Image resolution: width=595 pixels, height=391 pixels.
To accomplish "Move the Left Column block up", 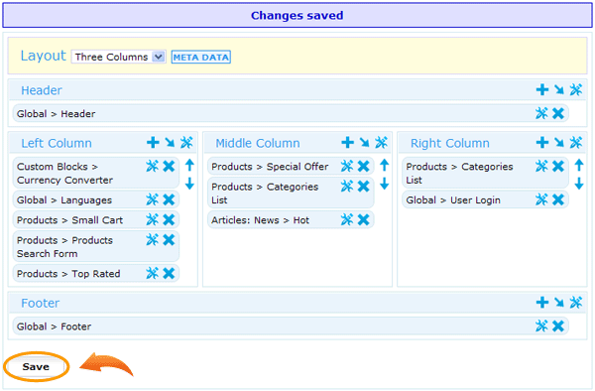I will 189,165.
